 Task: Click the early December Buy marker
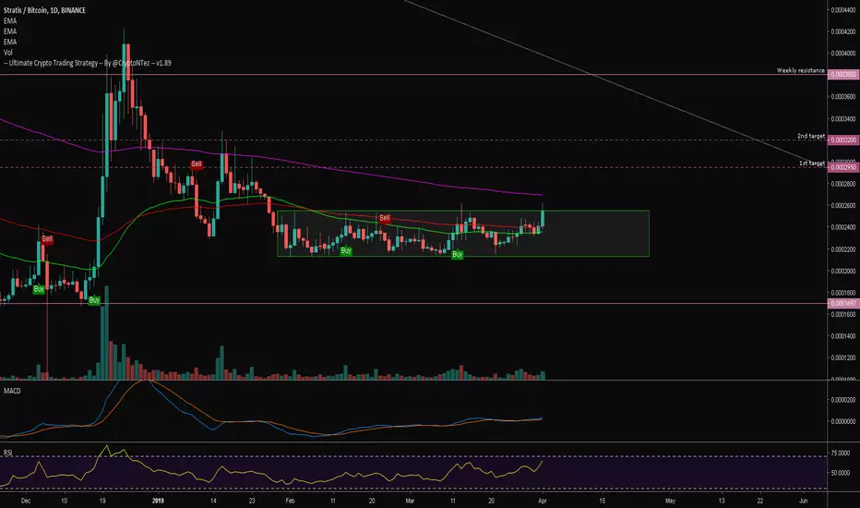coord(39,289)
